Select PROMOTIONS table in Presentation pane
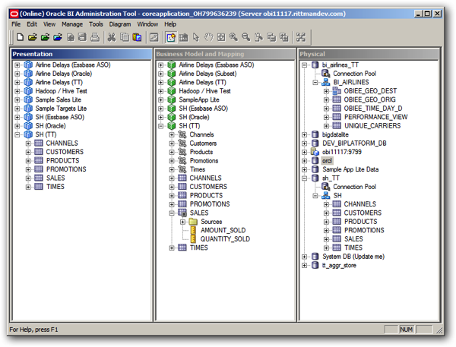Viewport: 456px width, 347px height. [x=66, y=169]
